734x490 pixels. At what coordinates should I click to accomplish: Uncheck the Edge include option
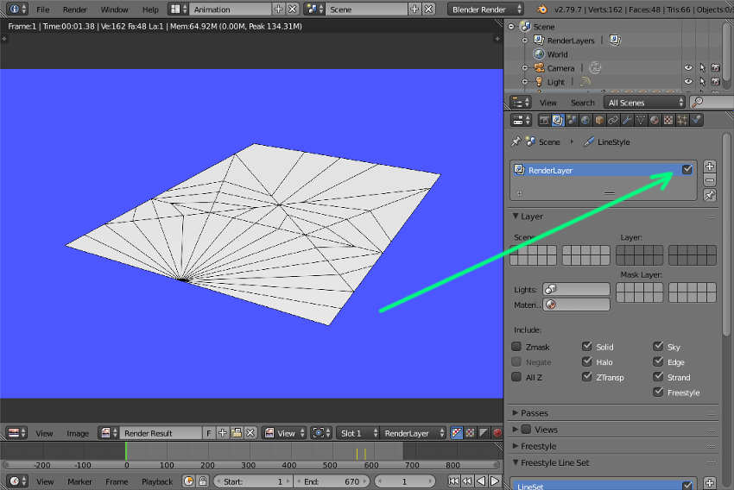(658, 361)
